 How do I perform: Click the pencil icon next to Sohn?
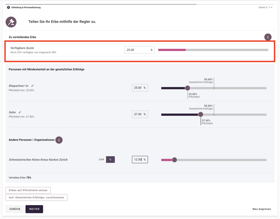coord(20,112)
